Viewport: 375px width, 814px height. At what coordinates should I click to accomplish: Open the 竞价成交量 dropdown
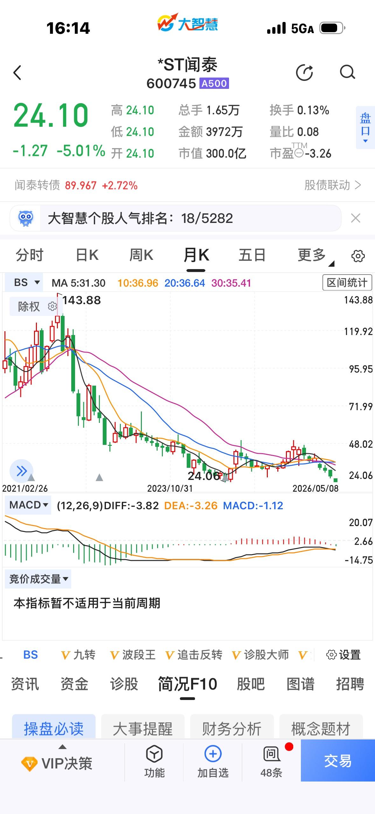coord(38,579)
